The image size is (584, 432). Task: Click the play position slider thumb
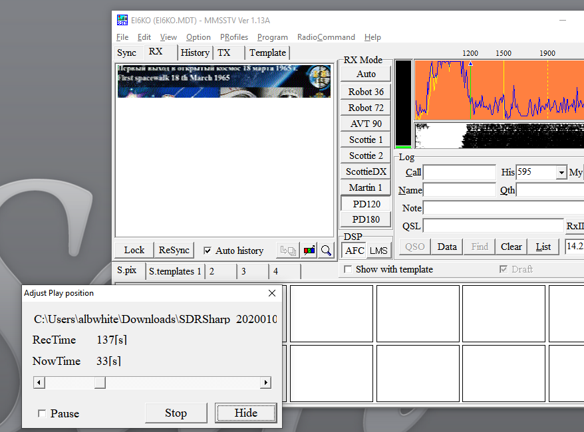point(100,383)
